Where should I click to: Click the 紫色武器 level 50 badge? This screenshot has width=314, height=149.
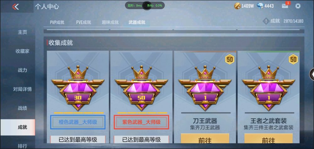(141, 88)
